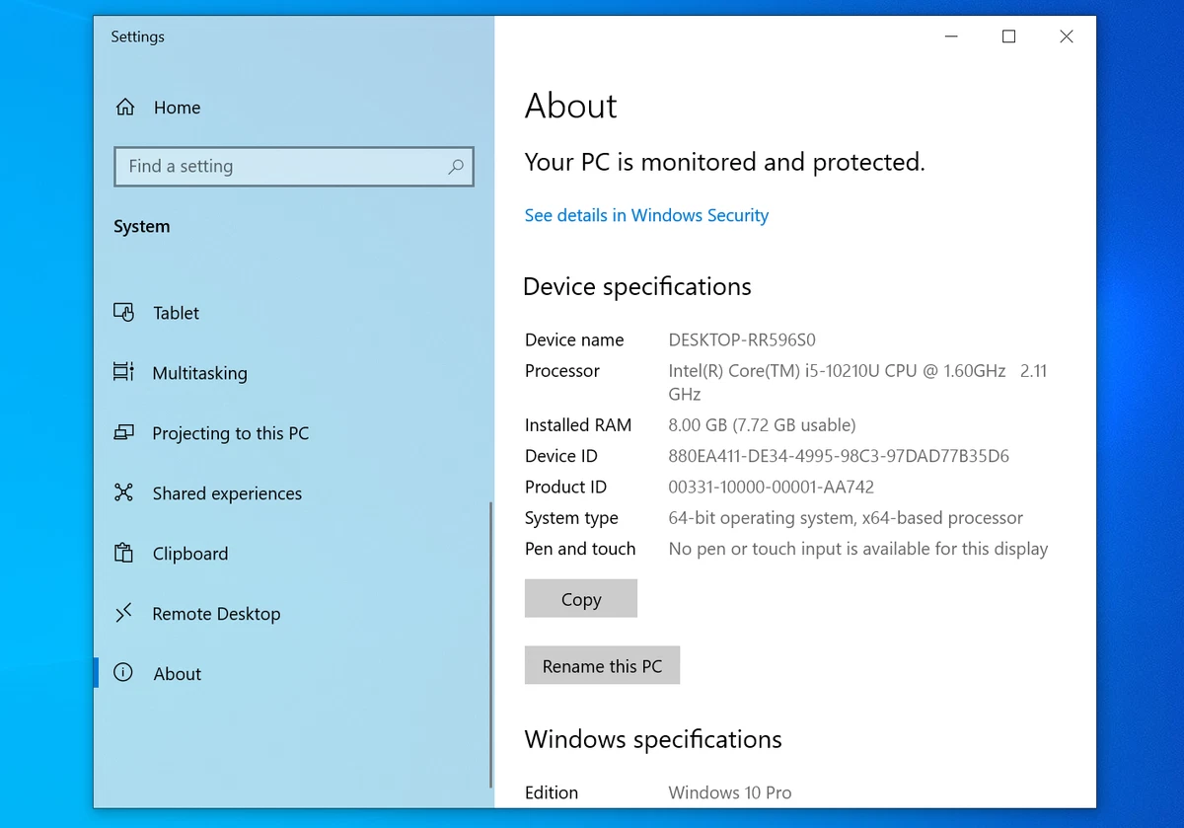The height and width of the screenshot is (828, 1184).
Task: Close the Settings window
Action: click(1067, 37)
